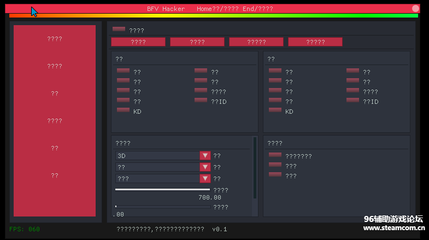The height and width of the screenshot is (240, 429).
Task: Click the 3D combo box text field
Action: 157,156
